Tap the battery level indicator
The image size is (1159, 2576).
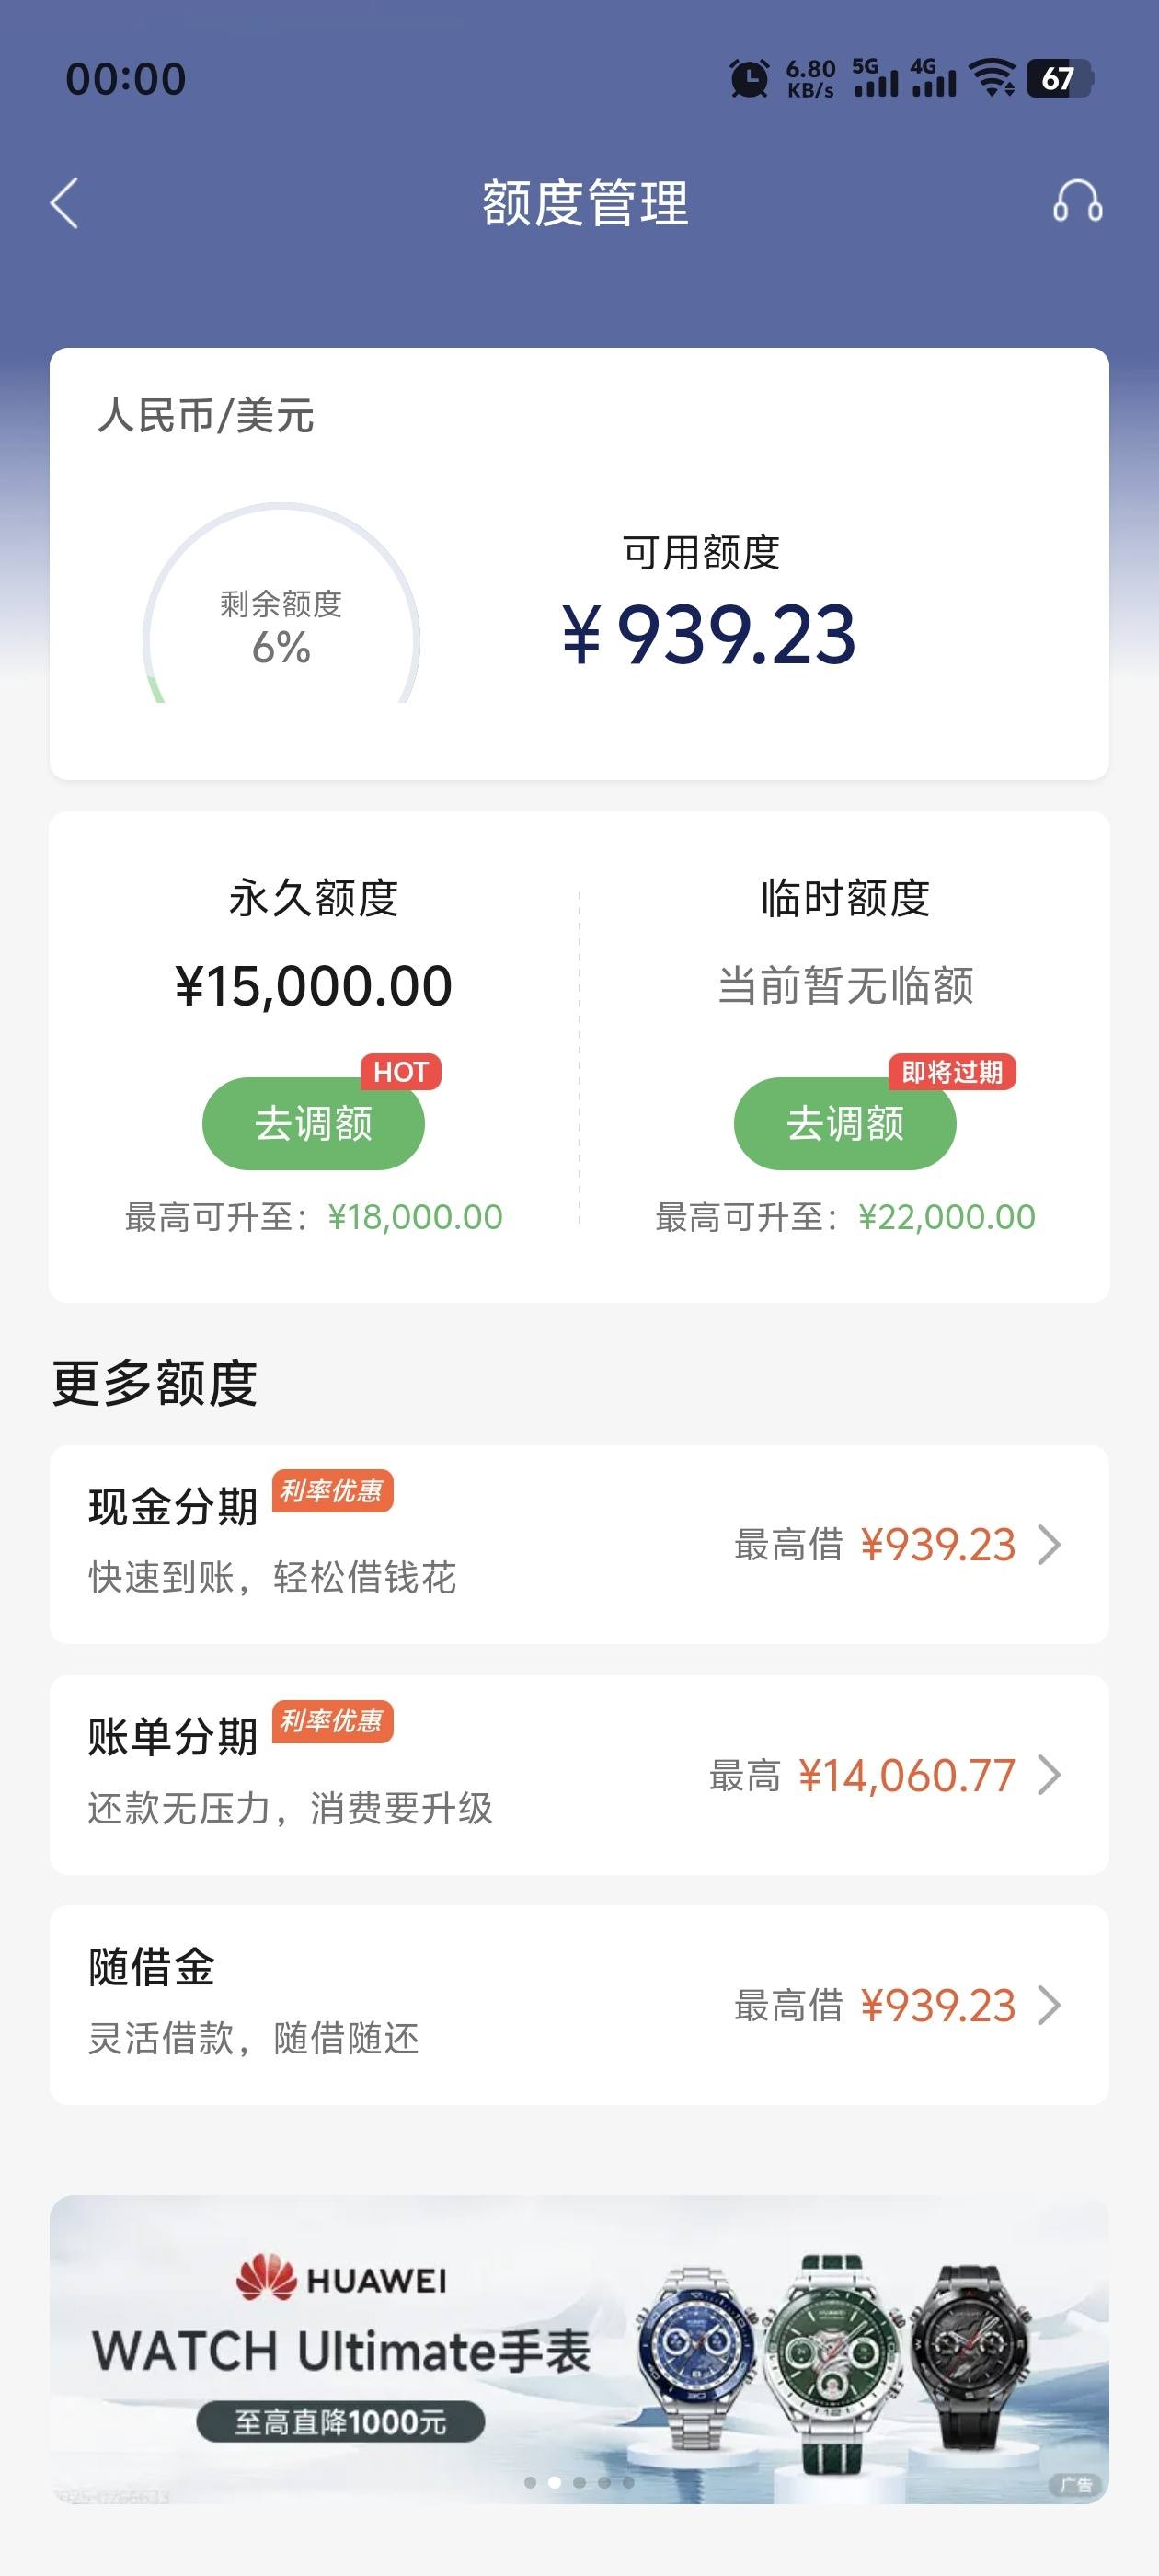(1059, 78)
